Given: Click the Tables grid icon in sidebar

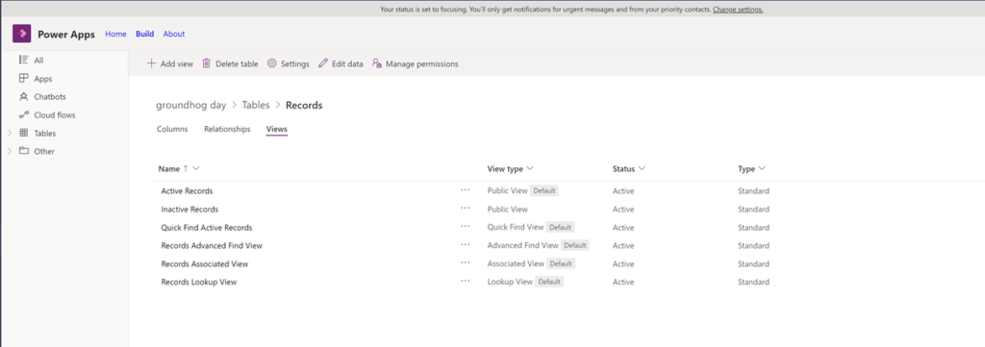Looking at the screenshot, I should click(24, 133).
